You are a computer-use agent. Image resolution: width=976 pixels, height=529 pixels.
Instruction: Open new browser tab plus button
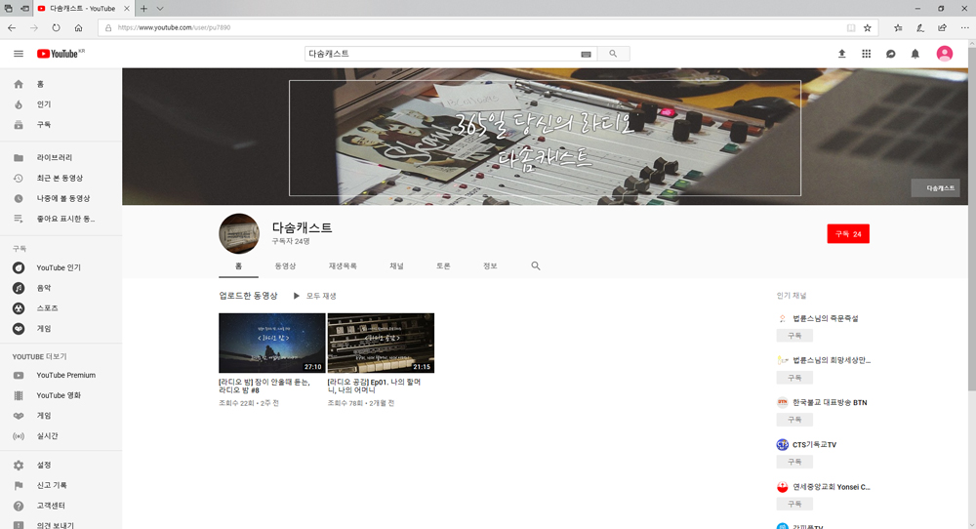[x=143, y=9]
